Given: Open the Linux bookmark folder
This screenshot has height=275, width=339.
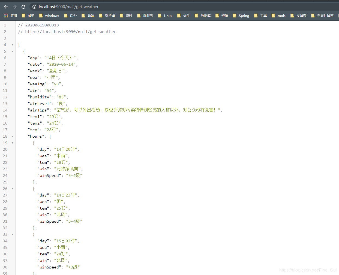Looking at the screenshot, I should click(x=165, y=16).
